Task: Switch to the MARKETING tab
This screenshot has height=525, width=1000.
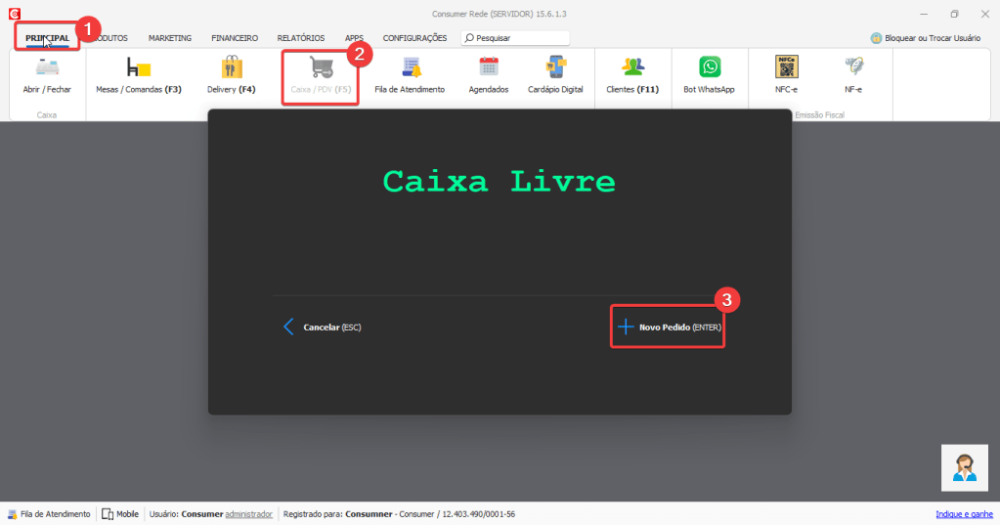Action: [170, 38]
